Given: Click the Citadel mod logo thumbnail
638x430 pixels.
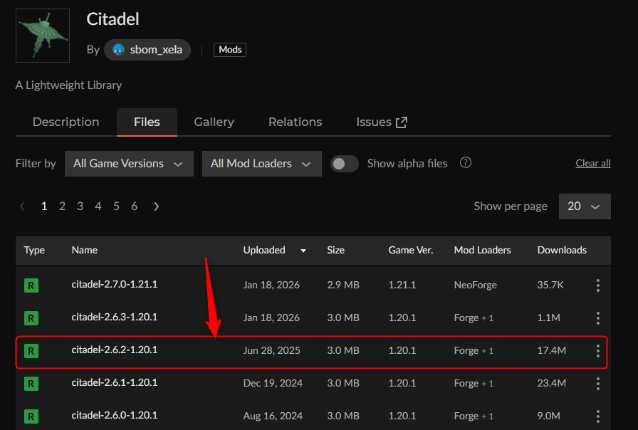Looking at the screenshot, I should pos(43,36).
